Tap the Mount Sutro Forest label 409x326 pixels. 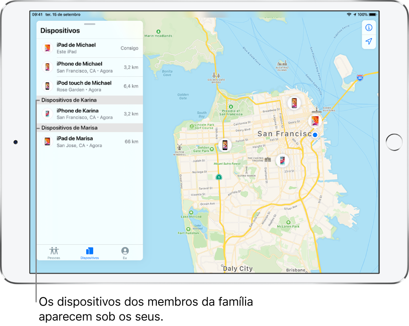coord(227,164)
